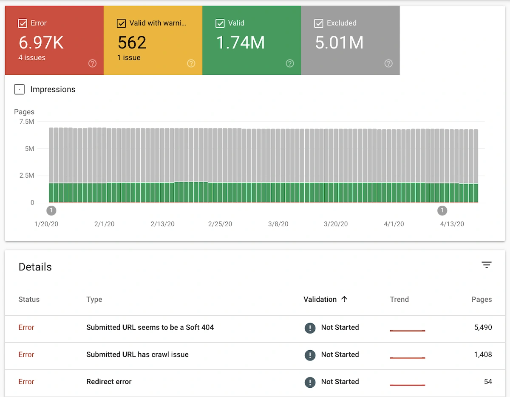Click the annotation marker near 1/20/20
Viewport: 510px width, 397px height.
point(51,210)
